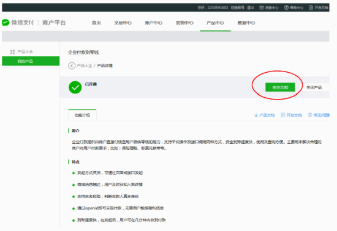Select 产品大全 in the left sidebar

coord(25,52)
